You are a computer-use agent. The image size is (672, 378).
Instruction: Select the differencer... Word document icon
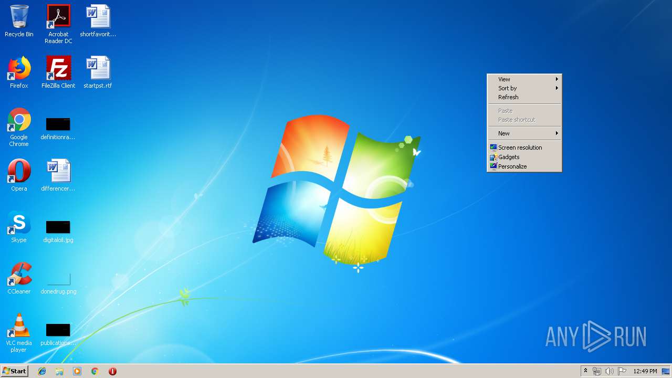coord(58,175)
